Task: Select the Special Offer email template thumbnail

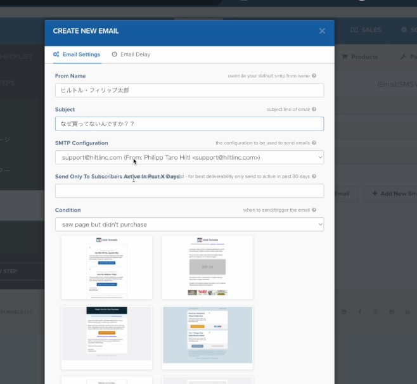Action: pyautogui.click(x=106, y=267)
